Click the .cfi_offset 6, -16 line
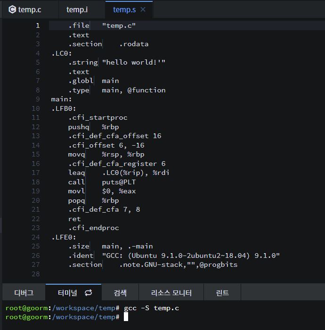Image resolution: width=325 pixels, height=330 pixels. pos(106,145)
